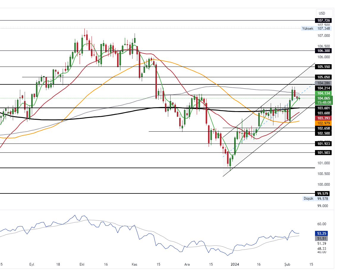Screen dimensions: 337x279
Task: Select the gray 51.51 RSI average label
Action: tap(324, 238)
